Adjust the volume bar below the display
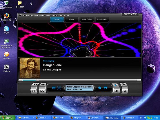Screen dimensions: 160x120 coord(79,94)
